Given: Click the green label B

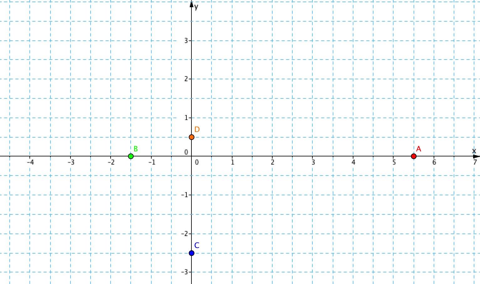Looking at the screenshot, I should pyautogui.click(x=136, y=149).
